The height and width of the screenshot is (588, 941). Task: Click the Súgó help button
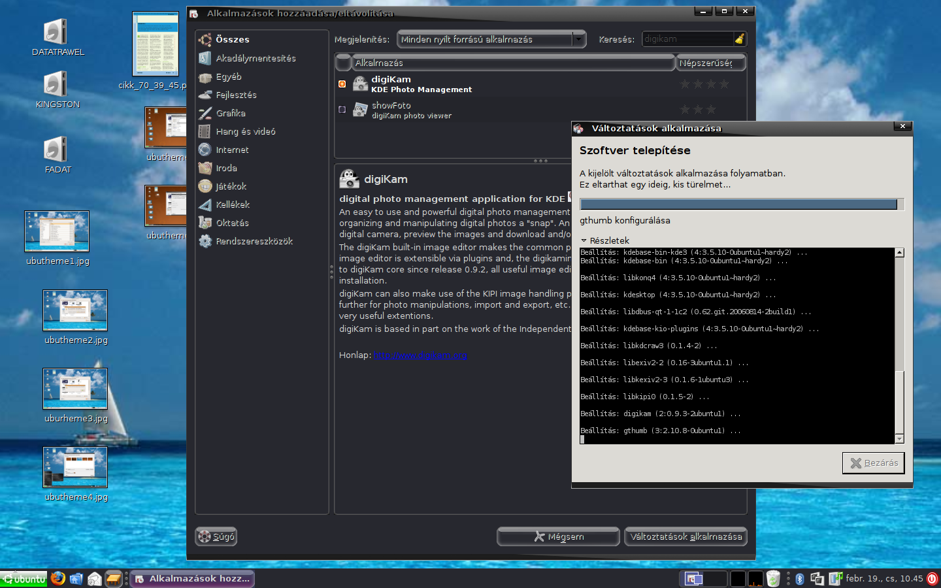coord(216,536)
